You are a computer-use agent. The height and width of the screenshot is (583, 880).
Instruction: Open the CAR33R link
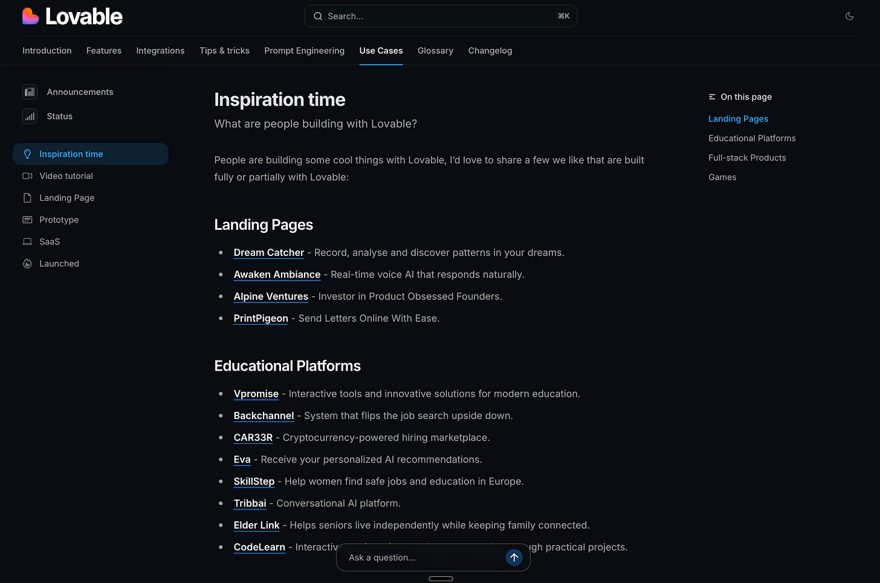tap(253, 438)
